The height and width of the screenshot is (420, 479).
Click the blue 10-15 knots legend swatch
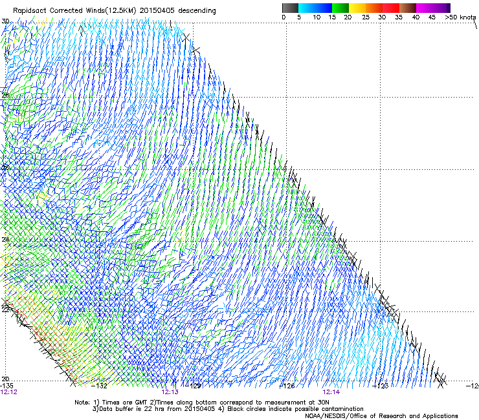(324, 8)
